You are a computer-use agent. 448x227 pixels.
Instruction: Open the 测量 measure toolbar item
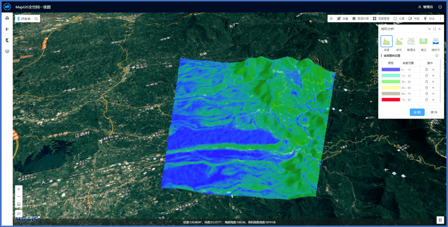(343, 19)
